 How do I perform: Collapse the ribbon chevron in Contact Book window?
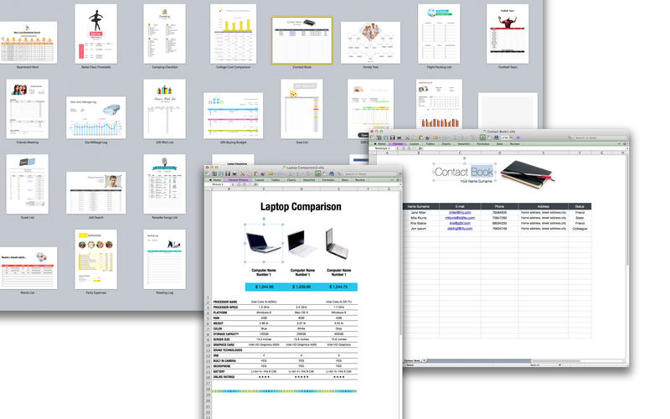(x=619, y=143)
